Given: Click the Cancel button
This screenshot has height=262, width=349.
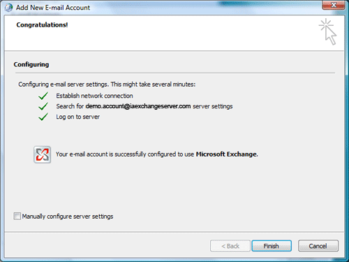Looking at the screenshot, I should [x=318, y=246].
